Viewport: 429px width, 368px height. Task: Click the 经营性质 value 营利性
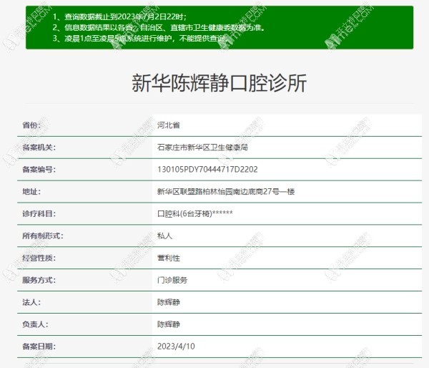click(x=169, y=258)
